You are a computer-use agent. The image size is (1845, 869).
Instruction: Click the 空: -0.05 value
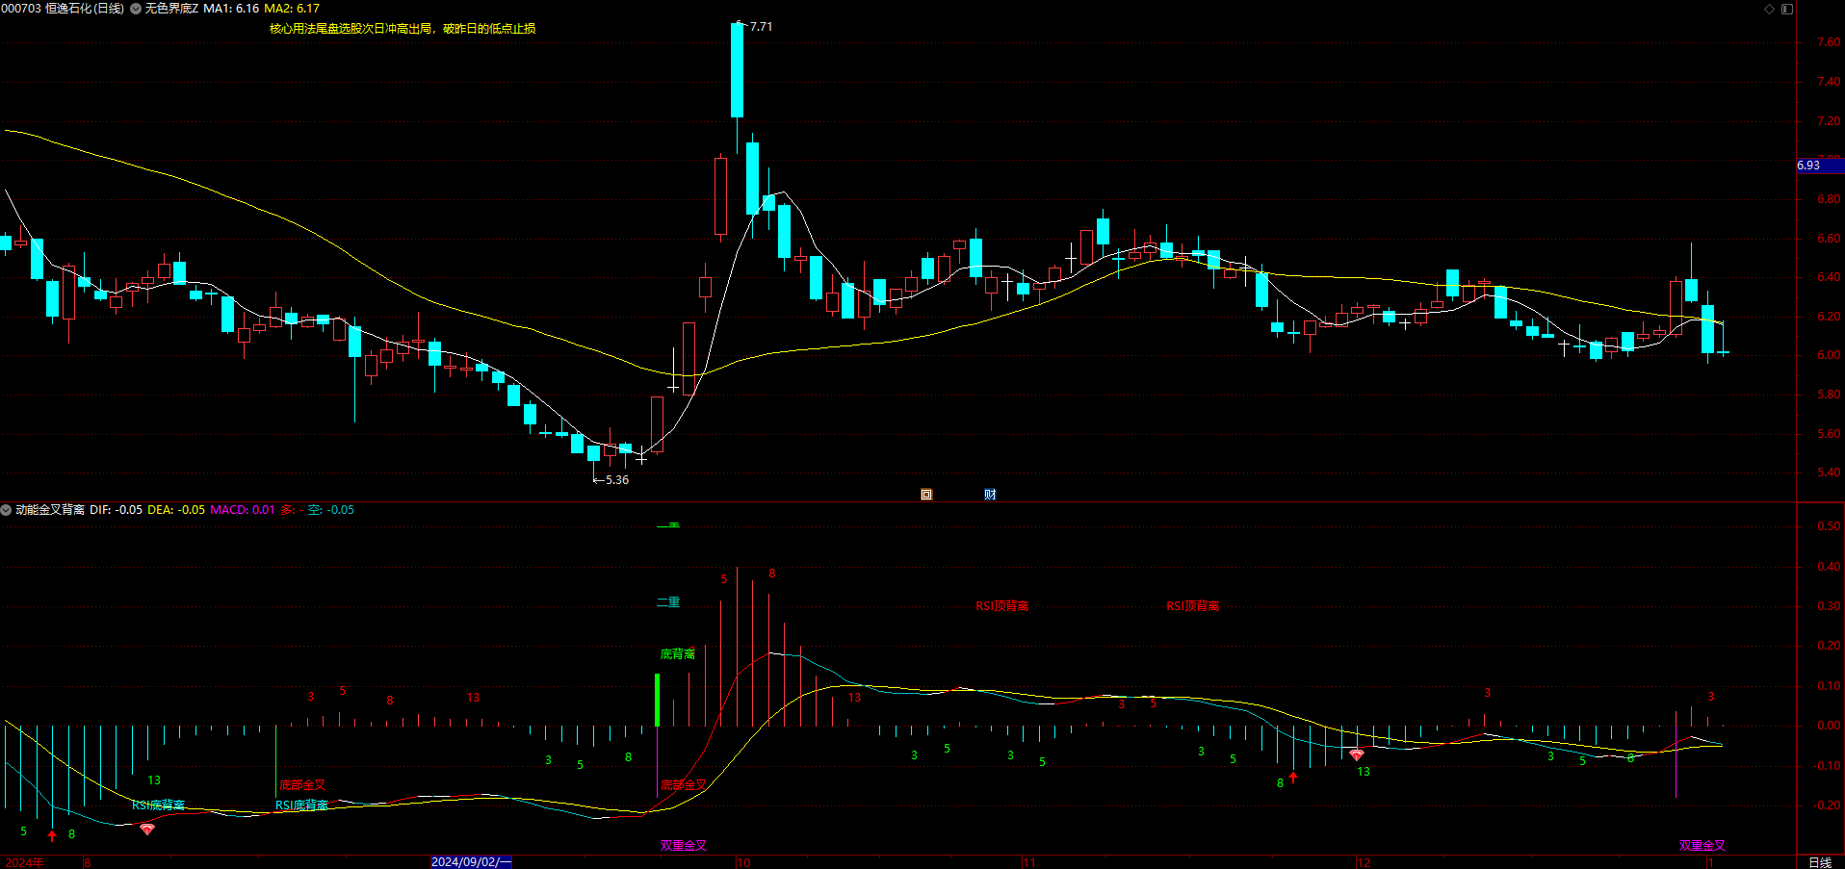(x=331, y=510)
